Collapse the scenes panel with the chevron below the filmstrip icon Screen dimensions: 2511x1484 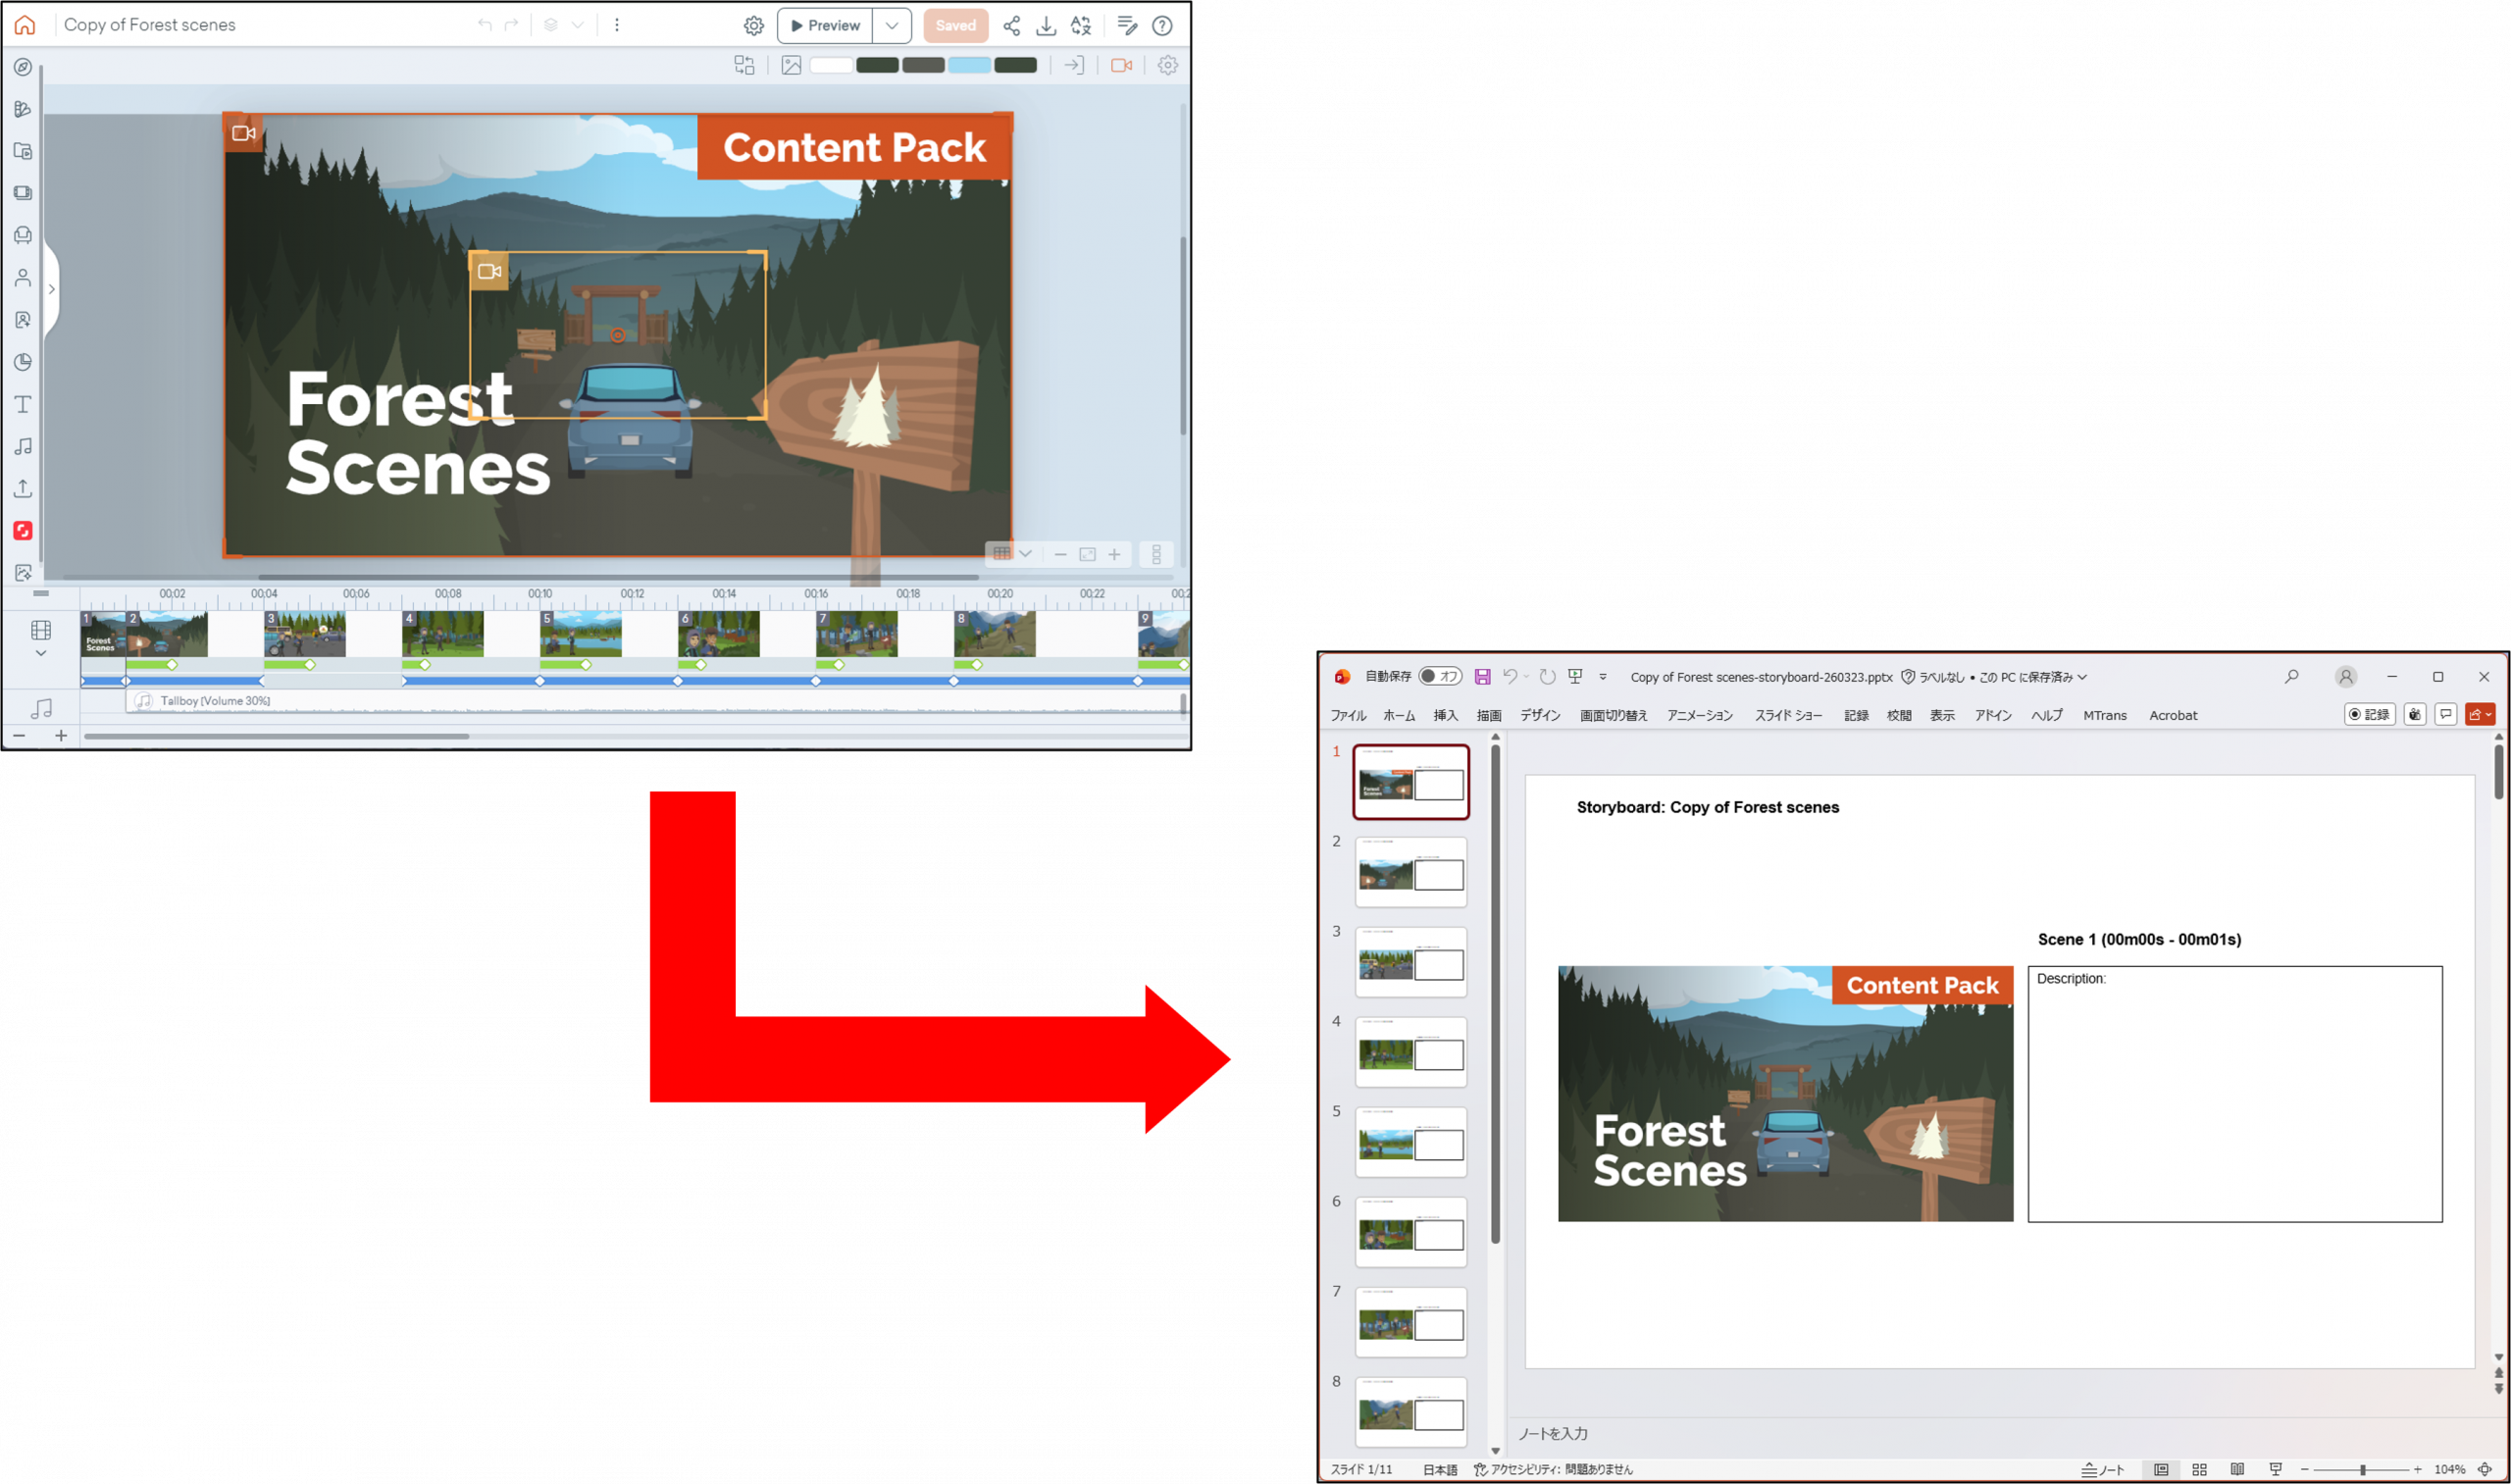tap(41, 652)
